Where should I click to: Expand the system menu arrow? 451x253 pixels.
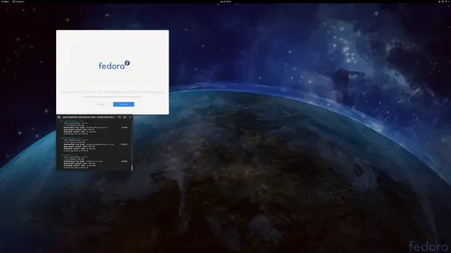448,1
